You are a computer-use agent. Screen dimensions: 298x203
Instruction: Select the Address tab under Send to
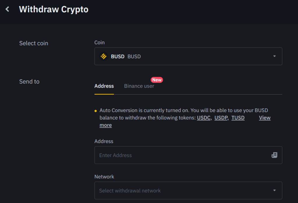click(x=104, y=86)
